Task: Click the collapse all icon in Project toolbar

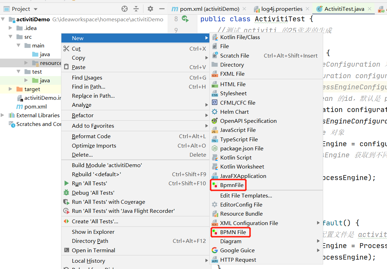Action: click(136, 9)
